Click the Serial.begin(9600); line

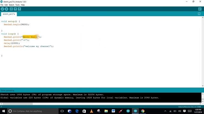pos(17,25)
